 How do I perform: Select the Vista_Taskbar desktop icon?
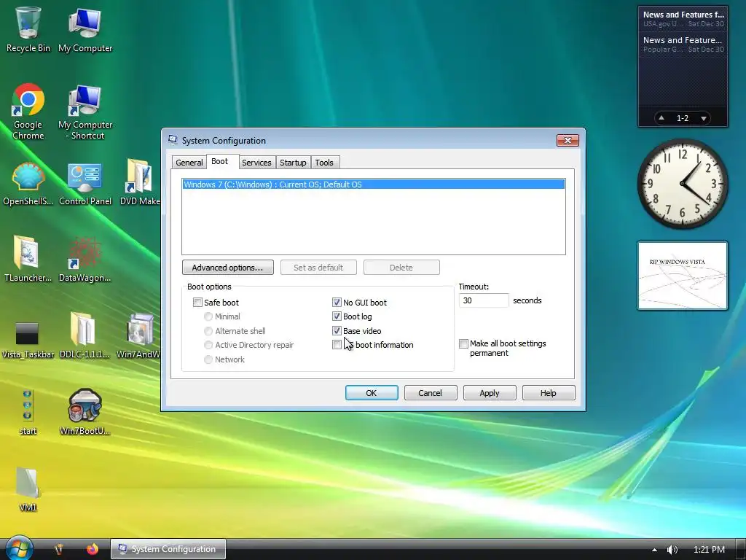pyautogui.click(x=28, y=339)
